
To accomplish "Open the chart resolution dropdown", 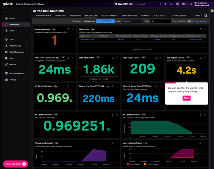I will [x=190, y=21].
